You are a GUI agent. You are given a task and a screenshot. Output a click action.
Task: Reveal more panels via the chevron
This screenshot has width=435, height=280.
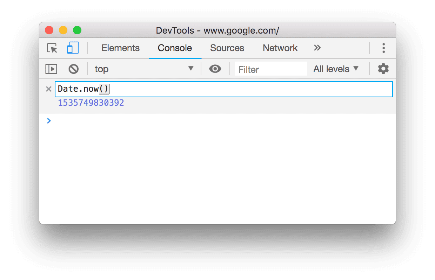(x=317, y=48)
